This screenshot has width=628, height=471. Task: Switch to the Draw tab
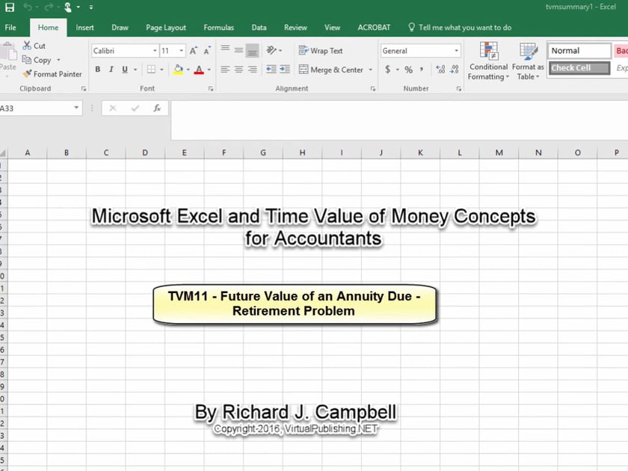pos(120,27)
